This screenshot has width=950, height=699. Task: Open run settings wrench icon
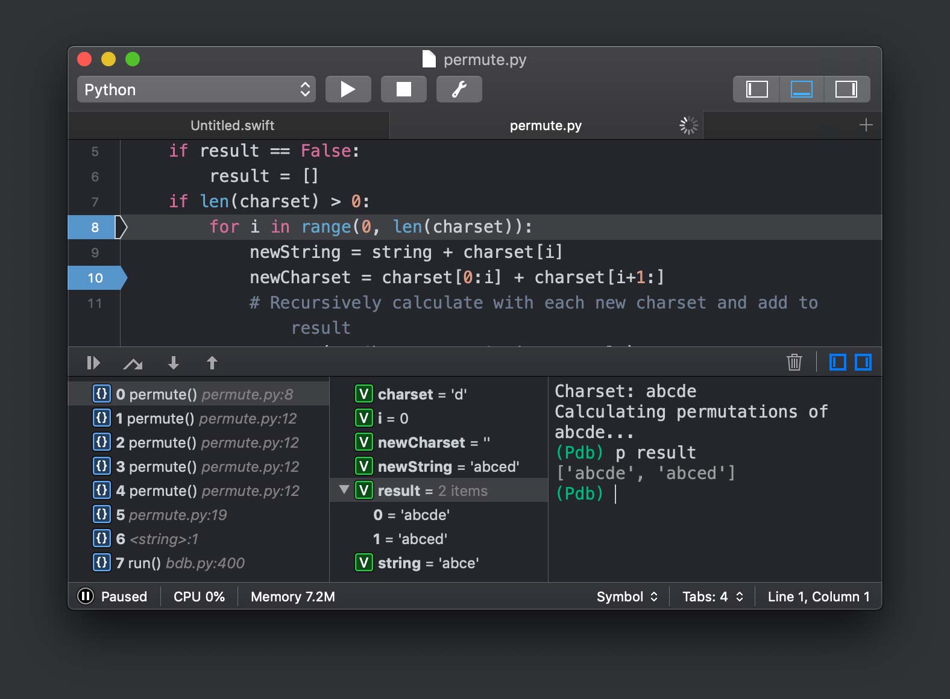coord(459,89)
